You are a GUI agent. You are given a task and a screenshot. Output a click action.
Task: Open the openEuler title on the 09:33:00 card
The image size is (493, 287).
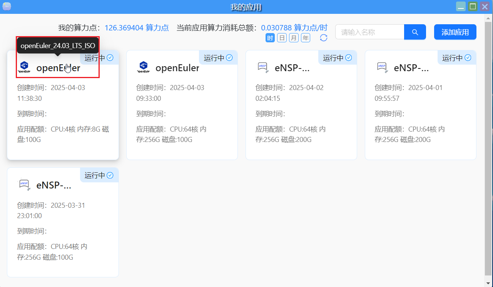point(177,68)
